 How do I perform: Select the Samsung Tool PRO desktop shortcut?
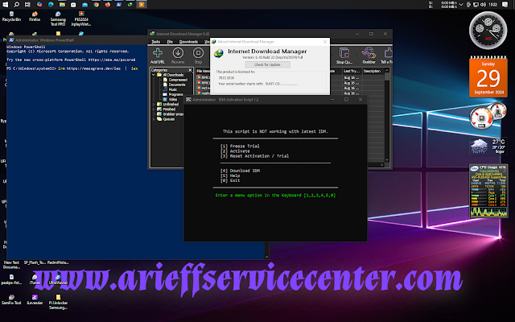pyautogui.click(x=58, y=19)
